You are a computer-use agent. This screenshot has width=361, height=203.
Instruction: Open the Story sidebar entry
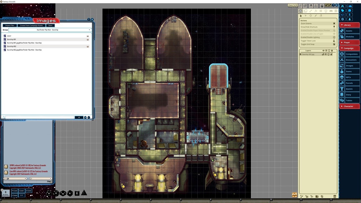[349, 95]
